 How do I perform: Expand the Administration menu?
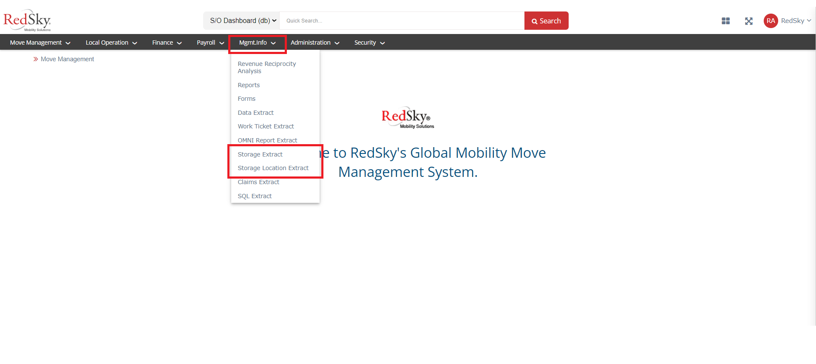[315, 43]
